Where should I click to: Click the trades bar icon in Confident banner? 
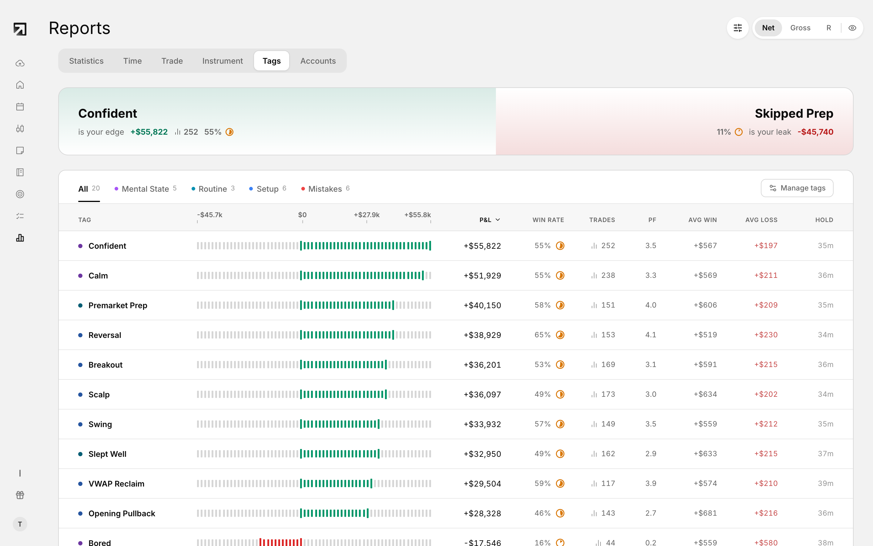177,132
